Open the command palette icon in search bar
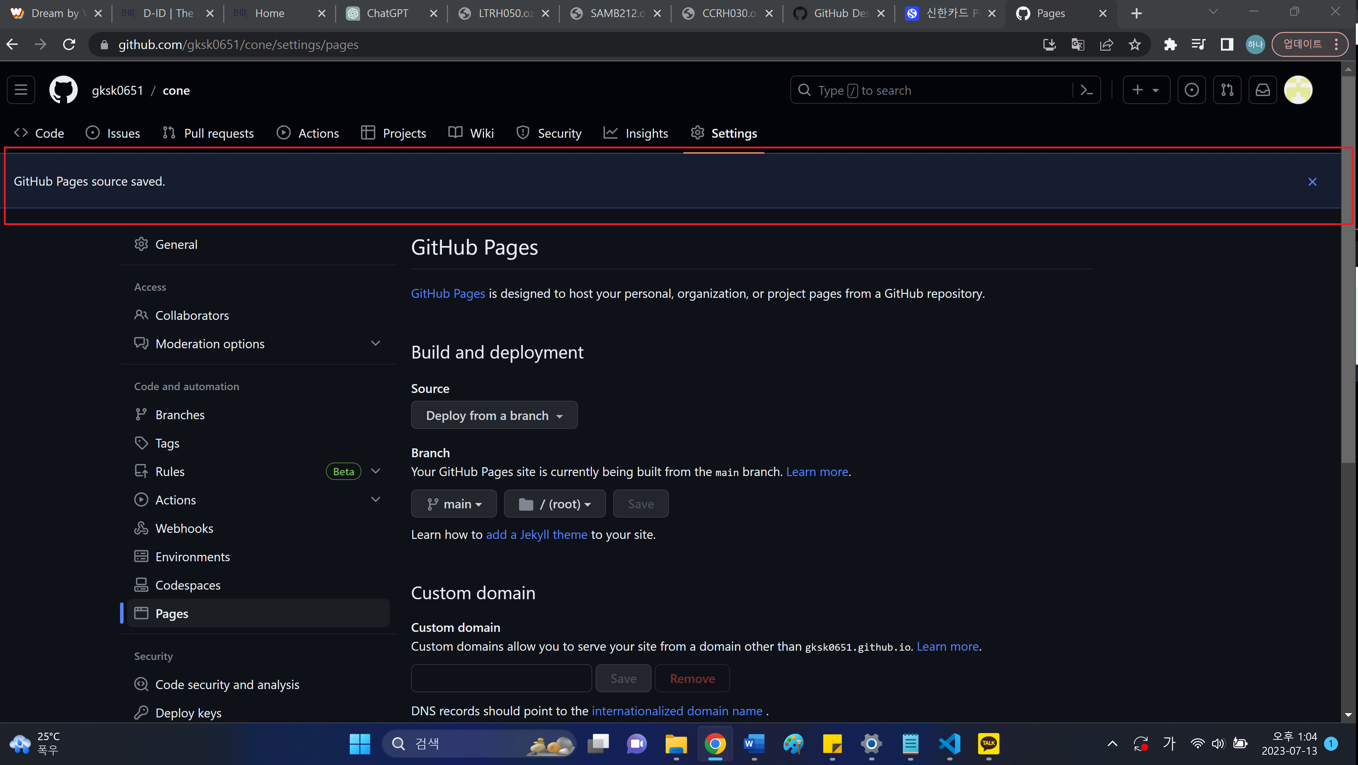 pos(1086,90)
